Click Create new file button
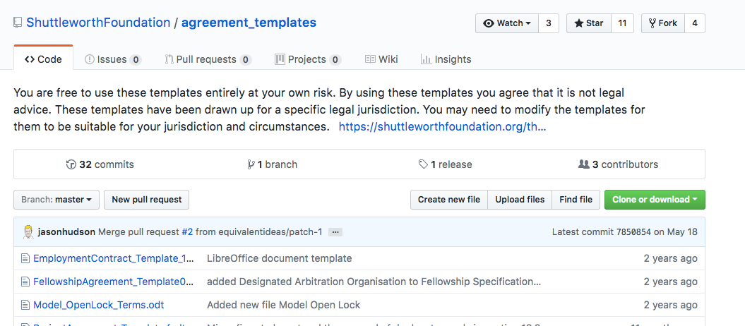 [449, 200]
